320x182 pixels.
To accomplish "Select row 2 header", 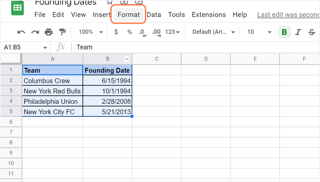I will (x=11, y=80).
